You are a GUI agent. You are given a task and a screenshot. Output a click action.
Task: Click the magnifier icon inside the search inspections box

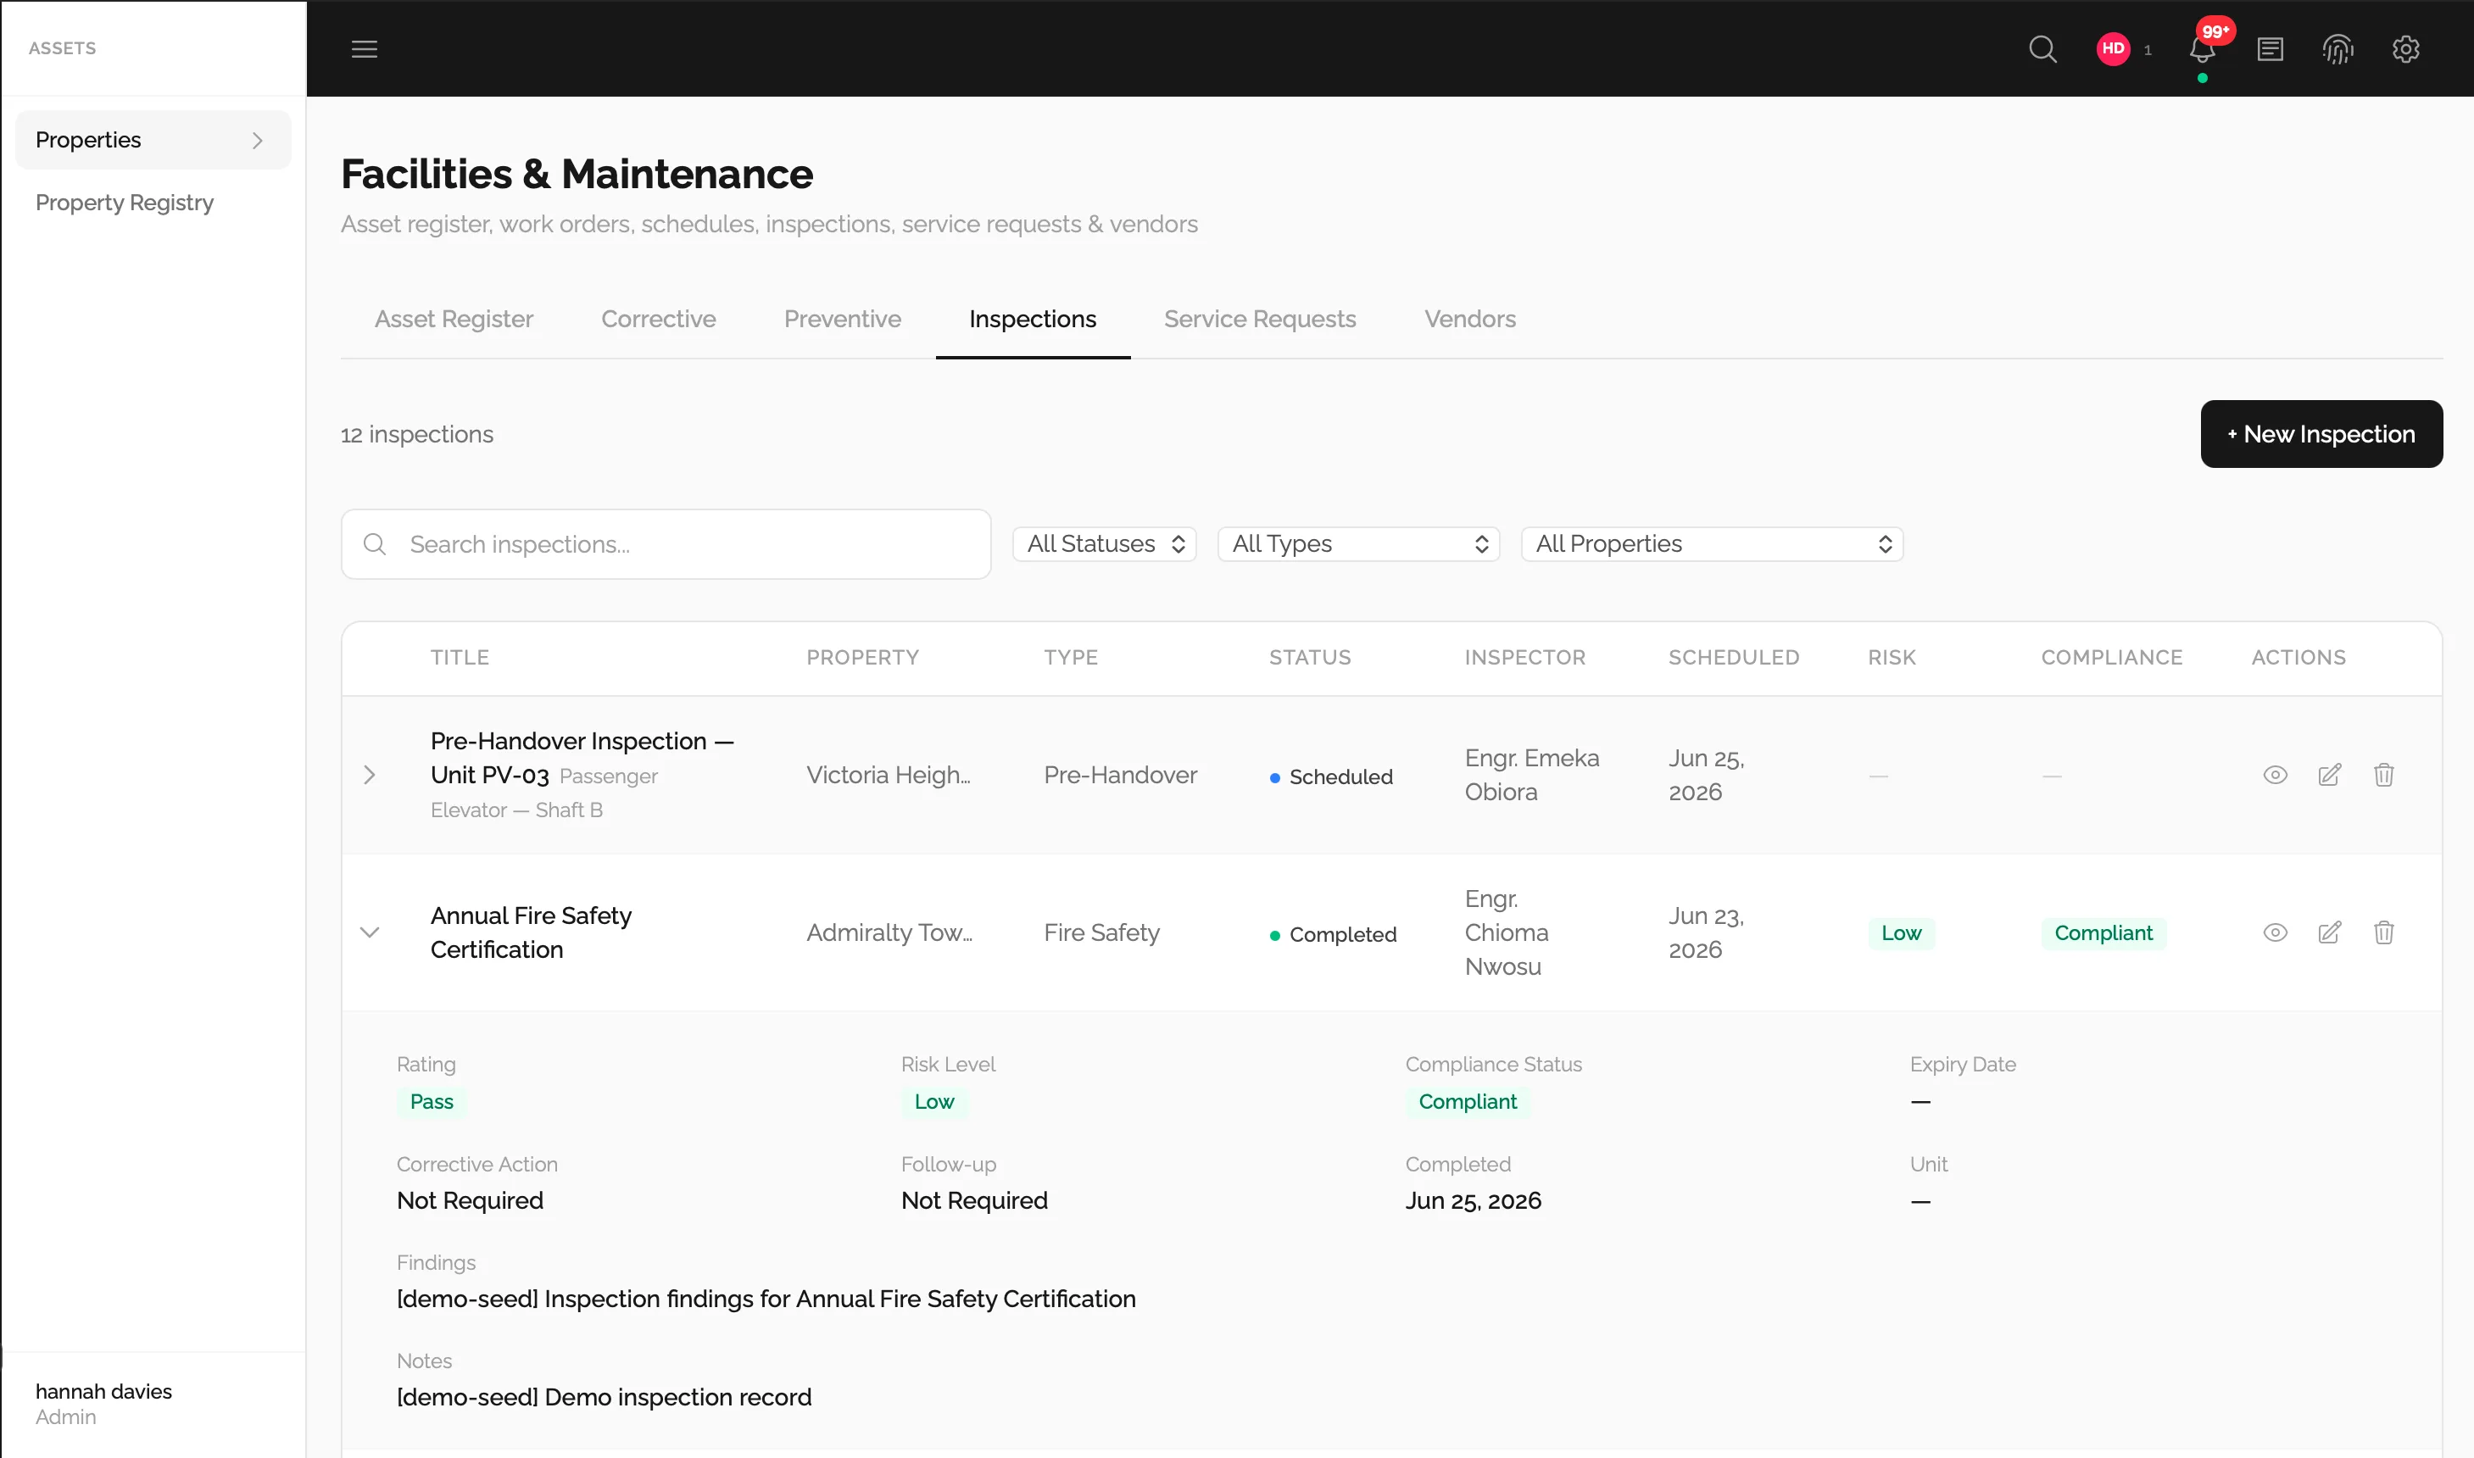pyautogui.click(x=375, y=544)
